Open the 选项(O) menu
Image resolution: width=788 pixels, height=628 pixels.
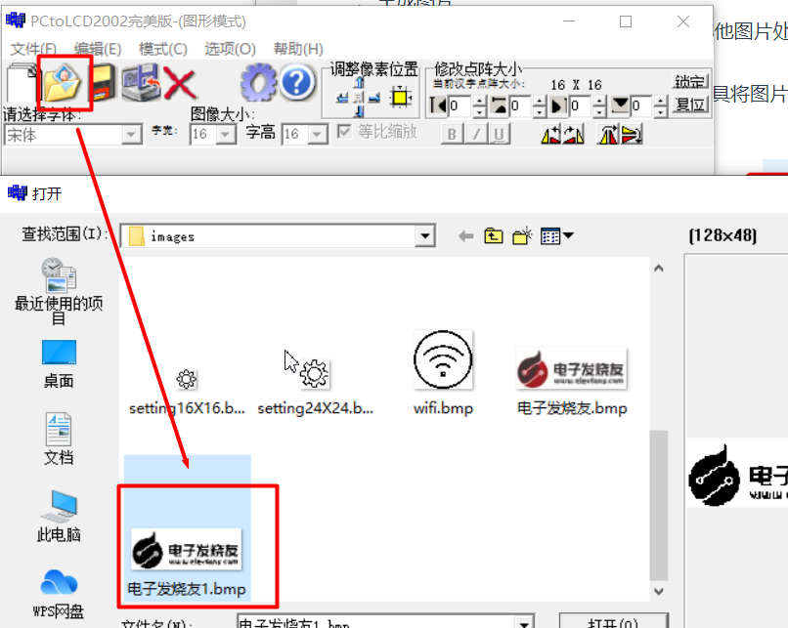point(230,49)
